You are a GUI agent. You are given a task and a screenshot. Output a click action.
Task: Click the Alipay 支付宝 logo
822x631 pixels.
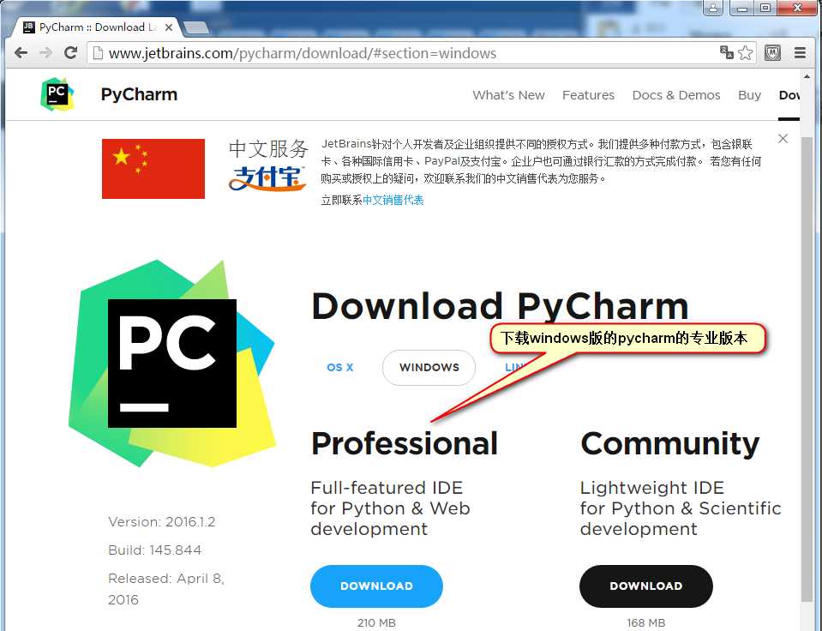267,177
